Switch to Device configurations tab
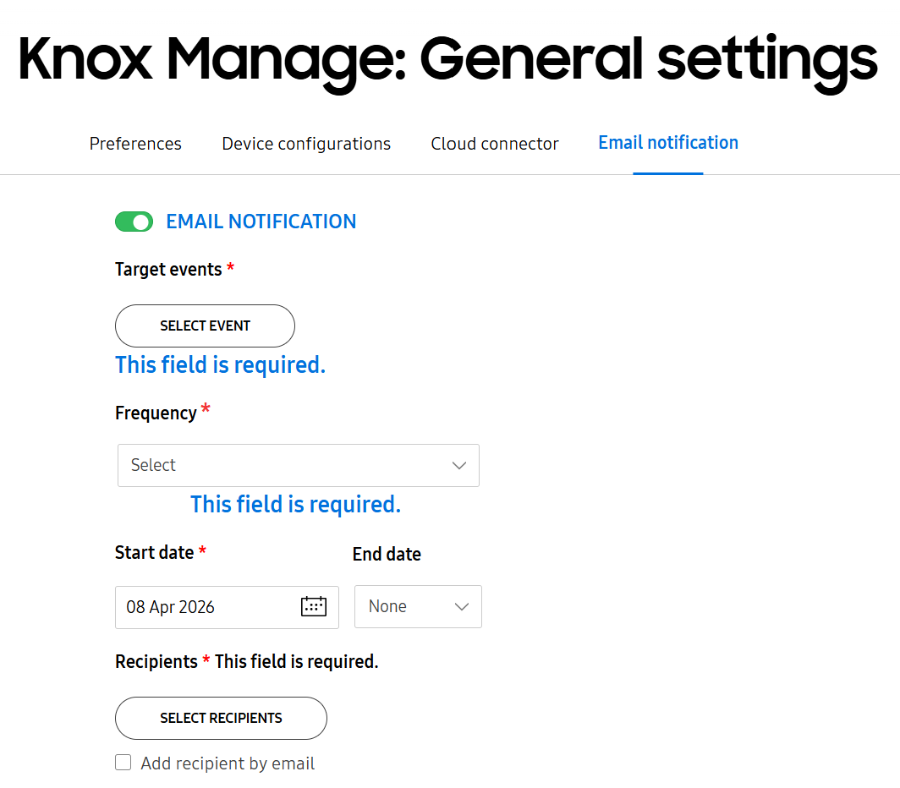The height and width of the screenshot is (788, 900). click(x=306, y=144)
